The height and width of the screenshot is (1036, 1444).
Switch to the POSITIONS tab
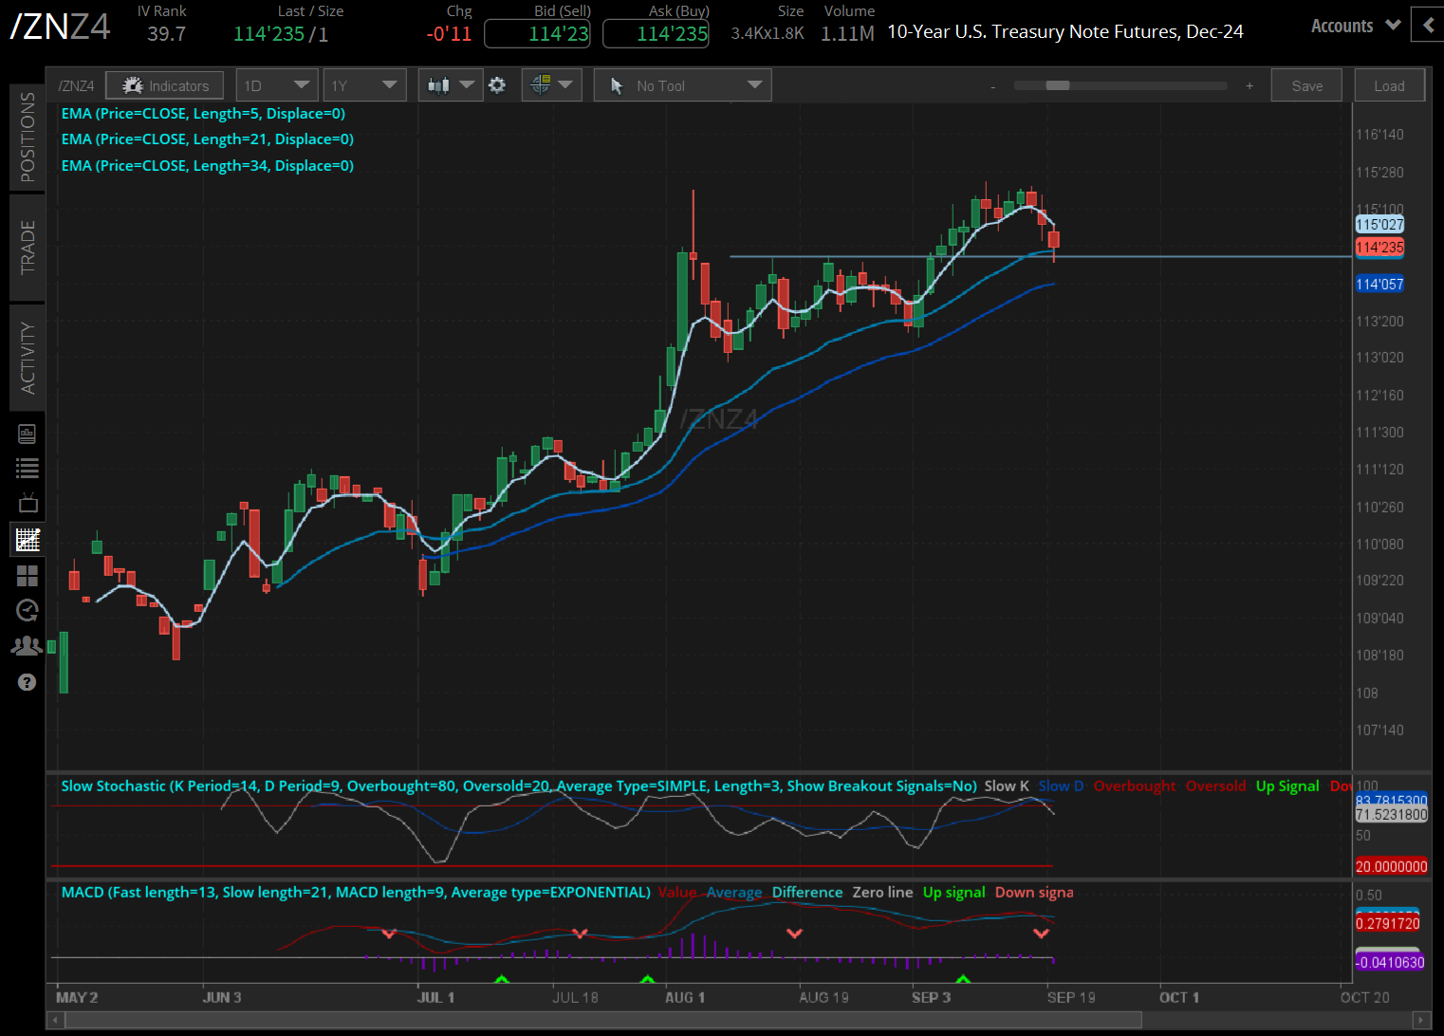[28, 137]
